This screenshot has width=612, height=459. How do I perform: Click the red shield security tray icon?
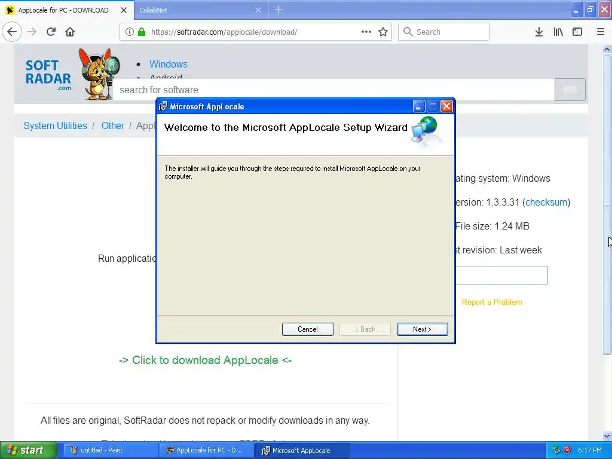click(568, 451)
